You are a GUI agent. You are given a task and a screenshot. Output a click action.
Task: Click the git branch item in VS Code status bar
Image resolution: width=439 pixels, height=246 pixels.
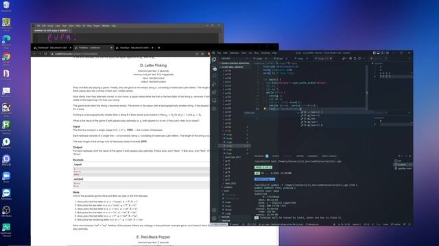[235, 224]
